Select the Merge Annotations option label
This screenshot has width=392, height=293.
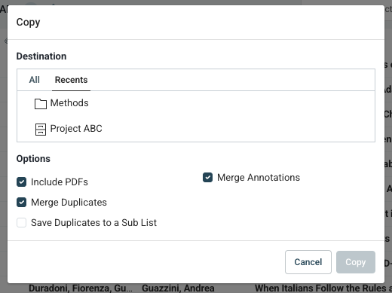[259, 178]
